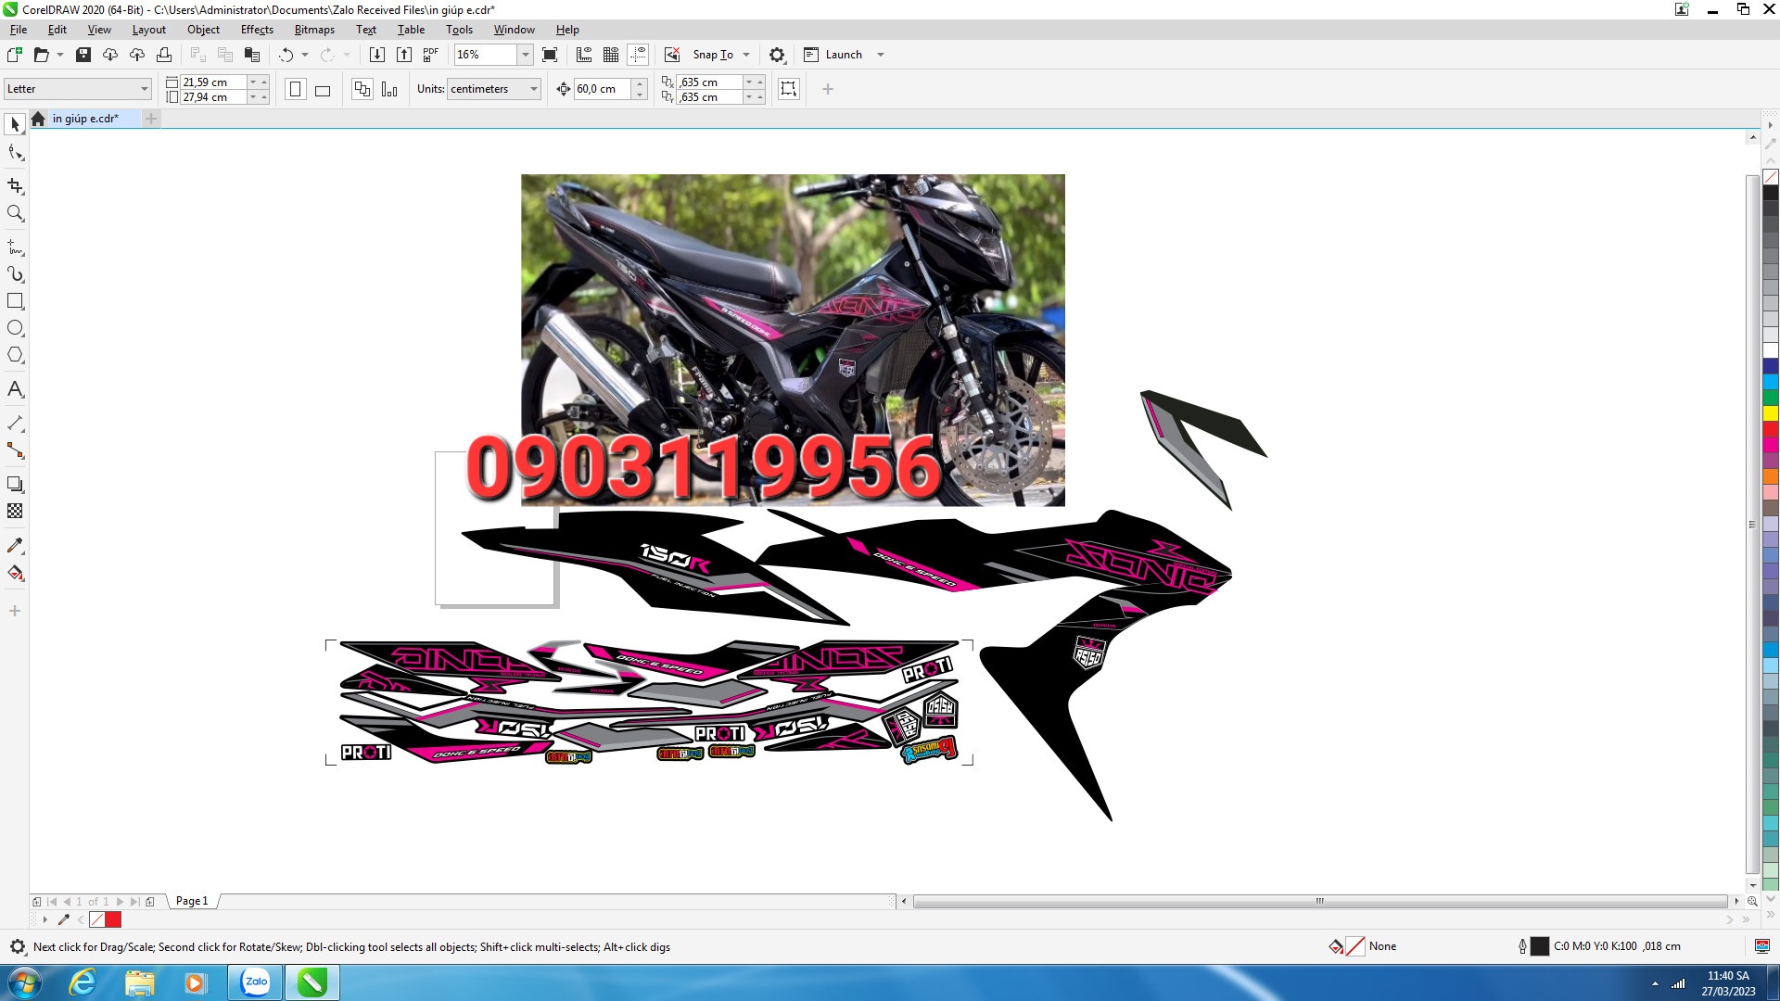Select the Freehand tool

tap(15, 247)
